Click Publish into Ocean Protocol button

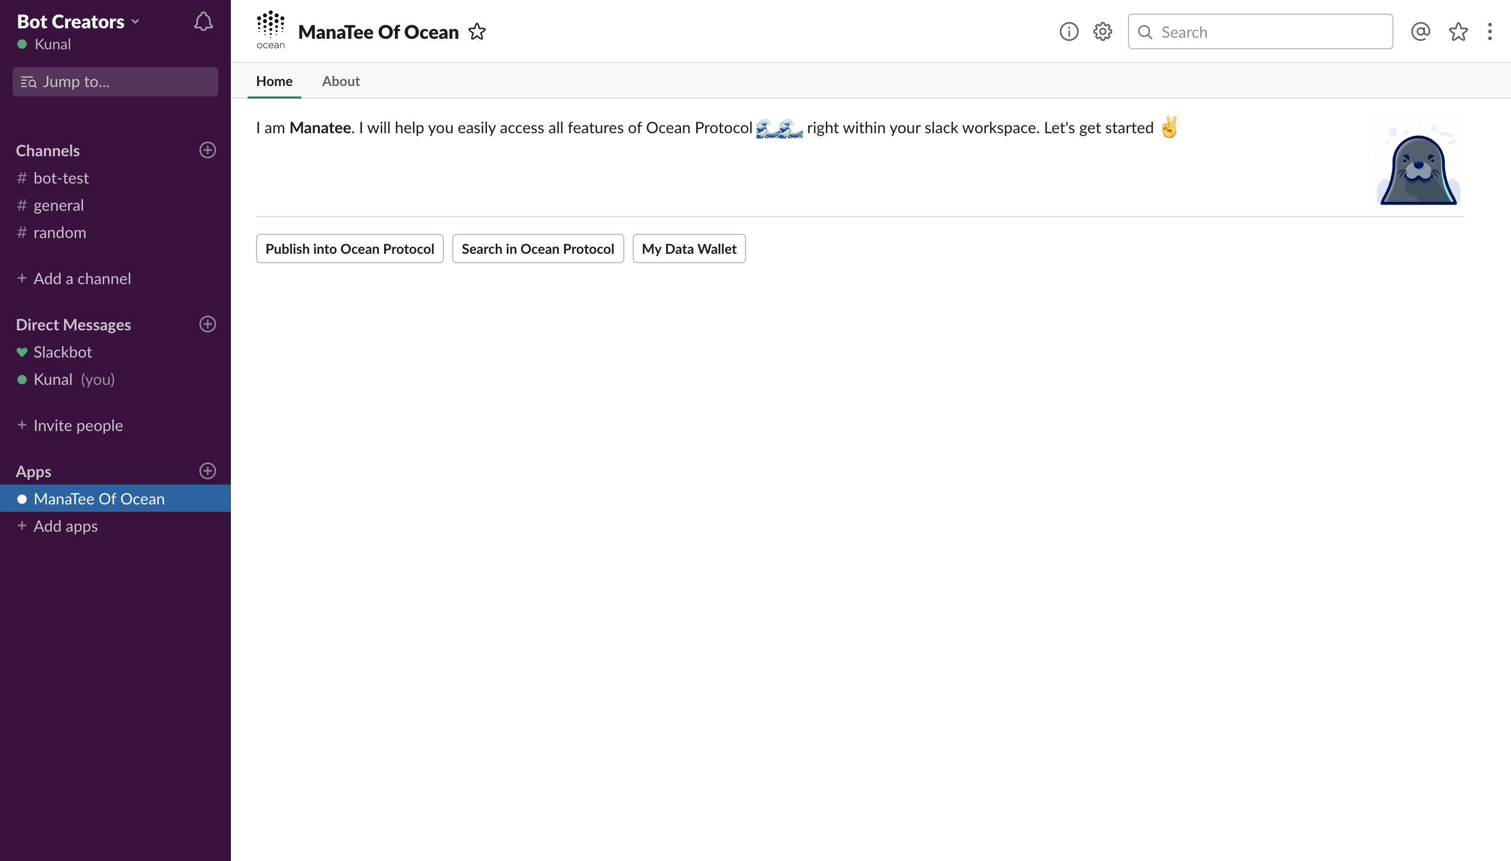349,249
